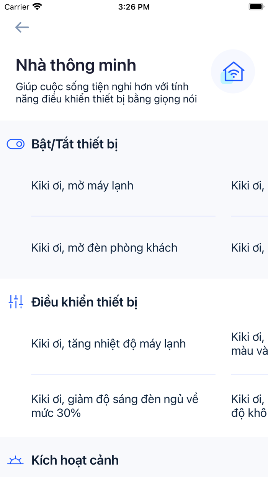Select the command Kiki ơi, mở máy lạnh
The height and width of the screenshot is (477, 268).
(x=82, y=186)
